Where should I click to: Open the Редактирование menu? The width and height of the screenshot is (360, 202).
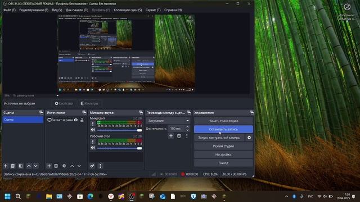pyautogui.click(x=34, y=10)
